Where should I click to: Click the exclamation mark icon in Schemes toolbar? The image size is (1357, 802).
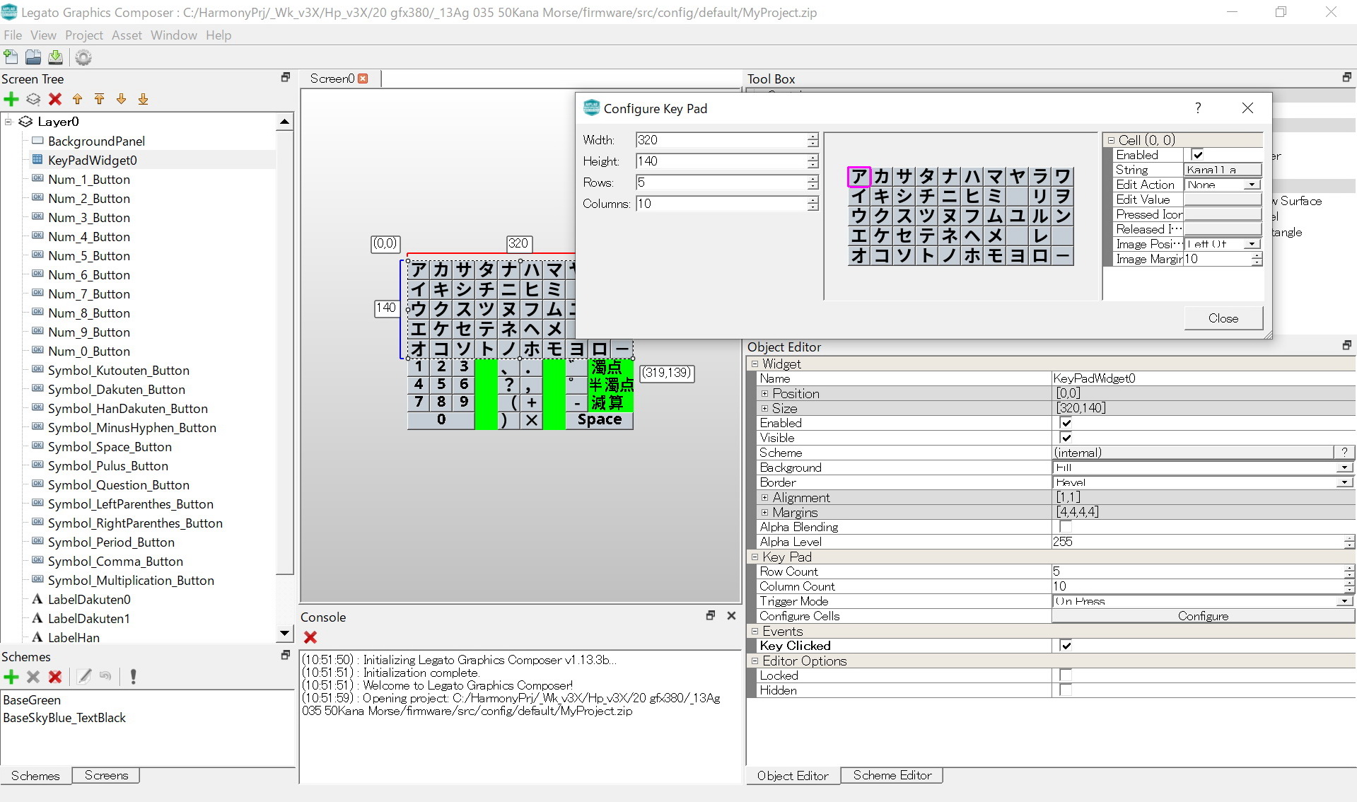click(133, 677)
